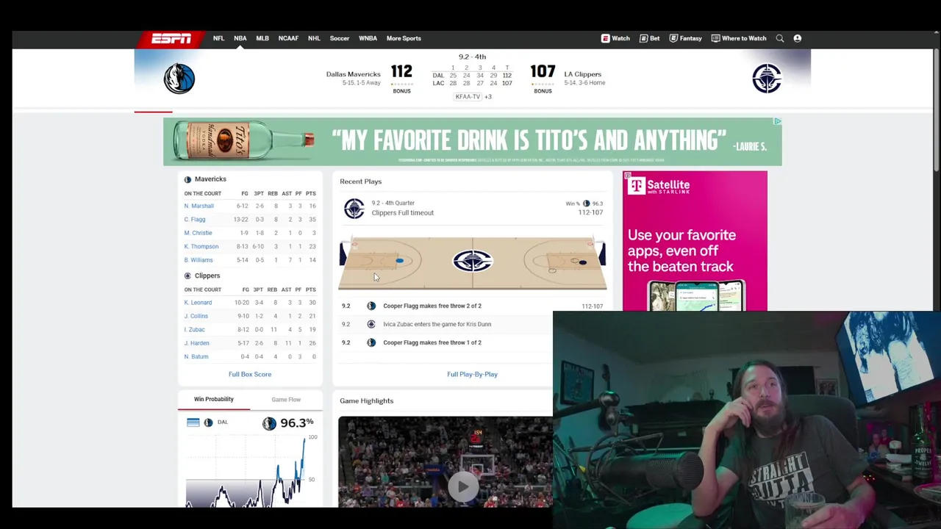Open the NHL menu
The width and height of the screenshot is (941, 529).
pyautogui.click(x=314, y=38)
